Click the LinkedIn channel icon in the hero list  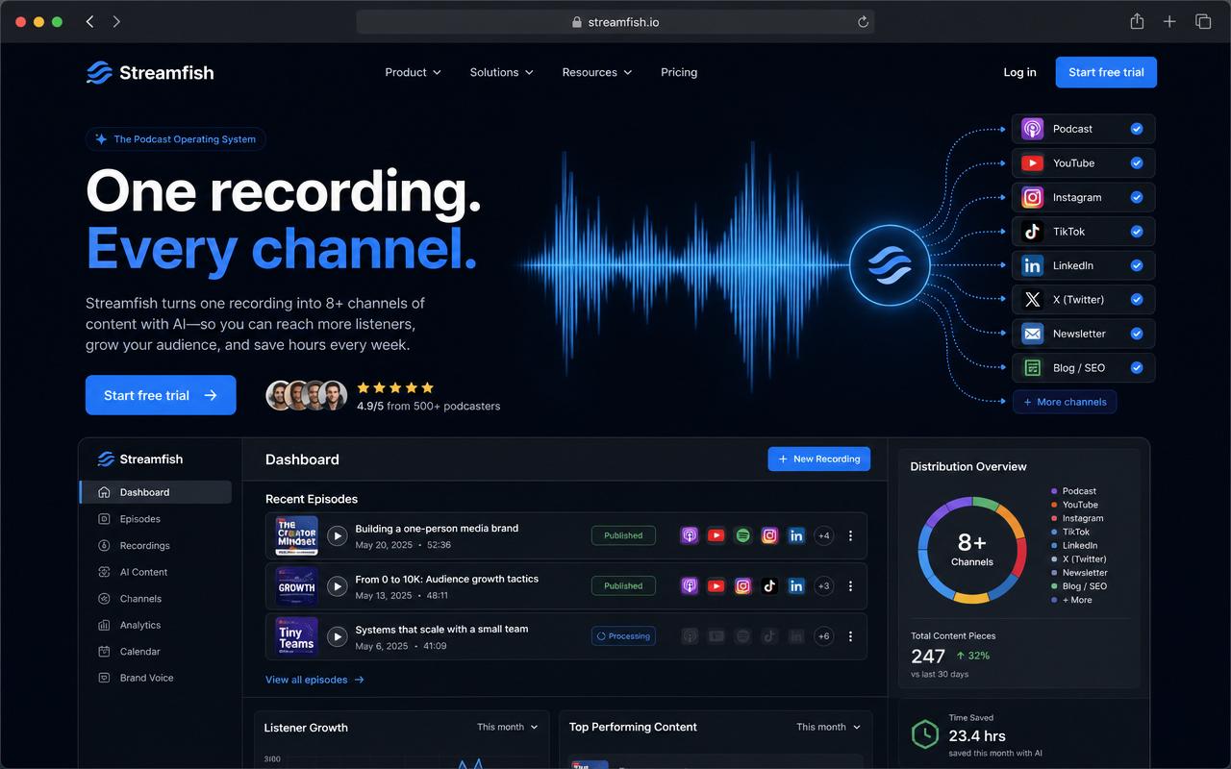tap(1032, 265)
